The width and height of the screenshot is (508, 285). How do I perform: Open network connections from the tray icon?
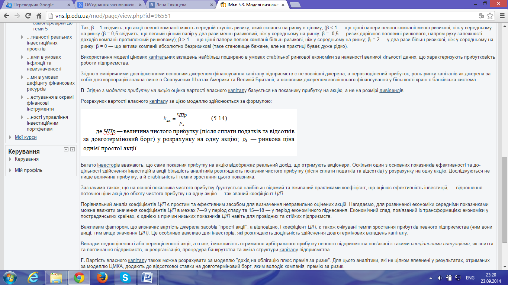point(457,278)
